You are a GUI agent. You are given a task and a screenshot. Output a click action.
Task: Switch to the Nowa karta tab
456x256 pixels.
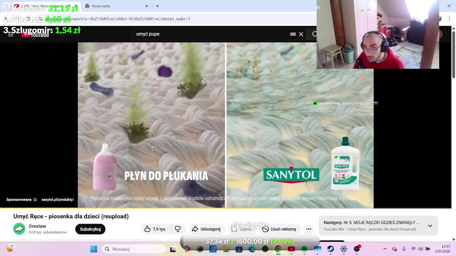(x=116, y=6)
